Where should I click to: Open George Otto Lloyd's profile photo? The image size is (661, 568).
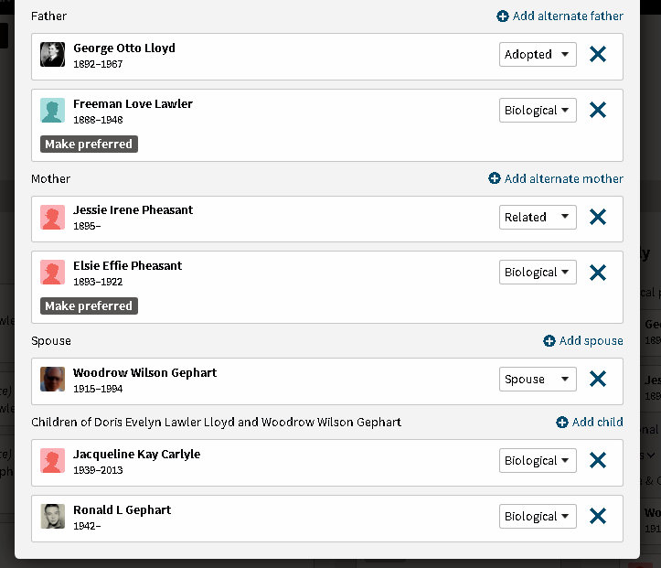pos(53,55)
